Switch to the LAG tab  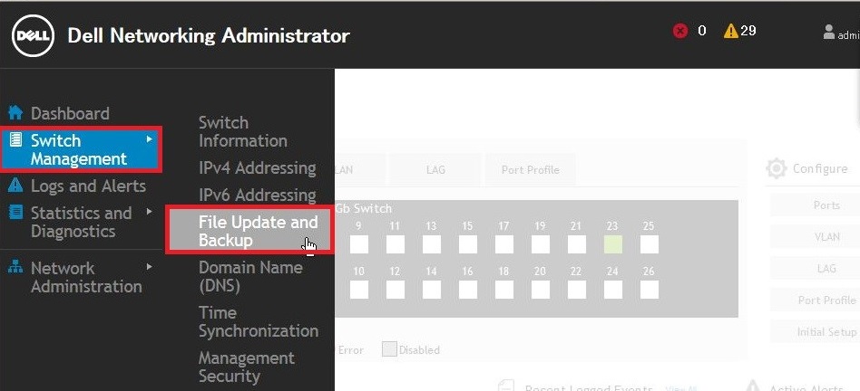pyautogui.click(x=435, y=170)
